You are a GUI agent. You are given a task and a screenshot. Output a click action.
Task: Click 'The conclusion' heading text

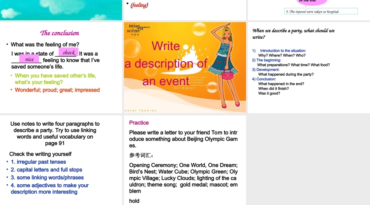point(60,33)
